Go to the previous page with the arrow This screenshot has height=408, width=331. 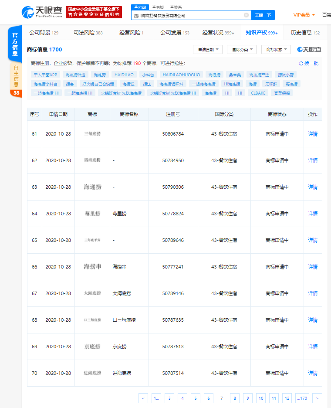coord(143,398)
